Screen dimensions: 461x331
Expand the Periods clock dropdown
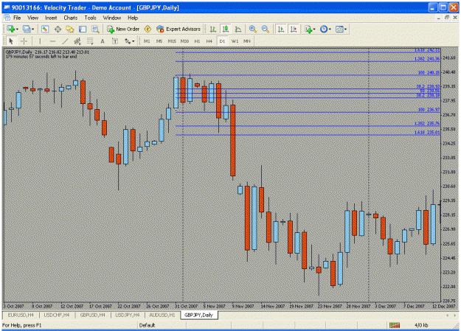coord(330,29)
